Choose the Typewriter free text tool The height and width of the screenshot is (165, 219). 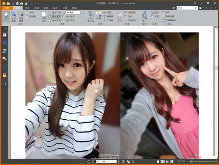click(91, 17)
